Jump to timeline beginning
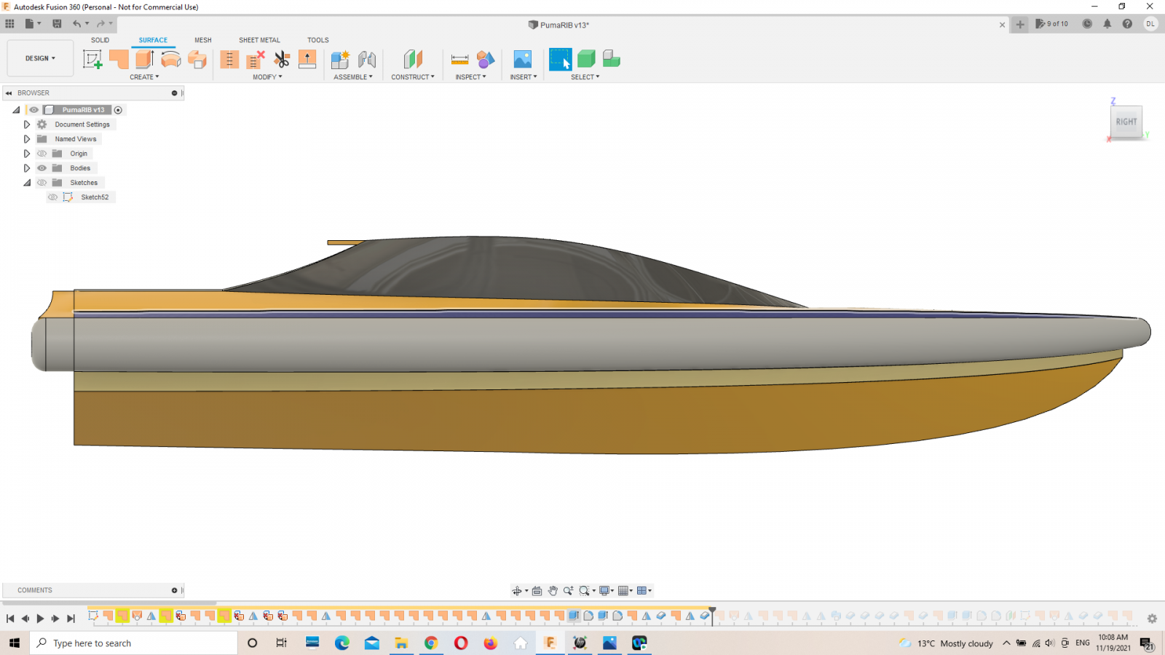Screen dimensions: 1165x655 10,619
